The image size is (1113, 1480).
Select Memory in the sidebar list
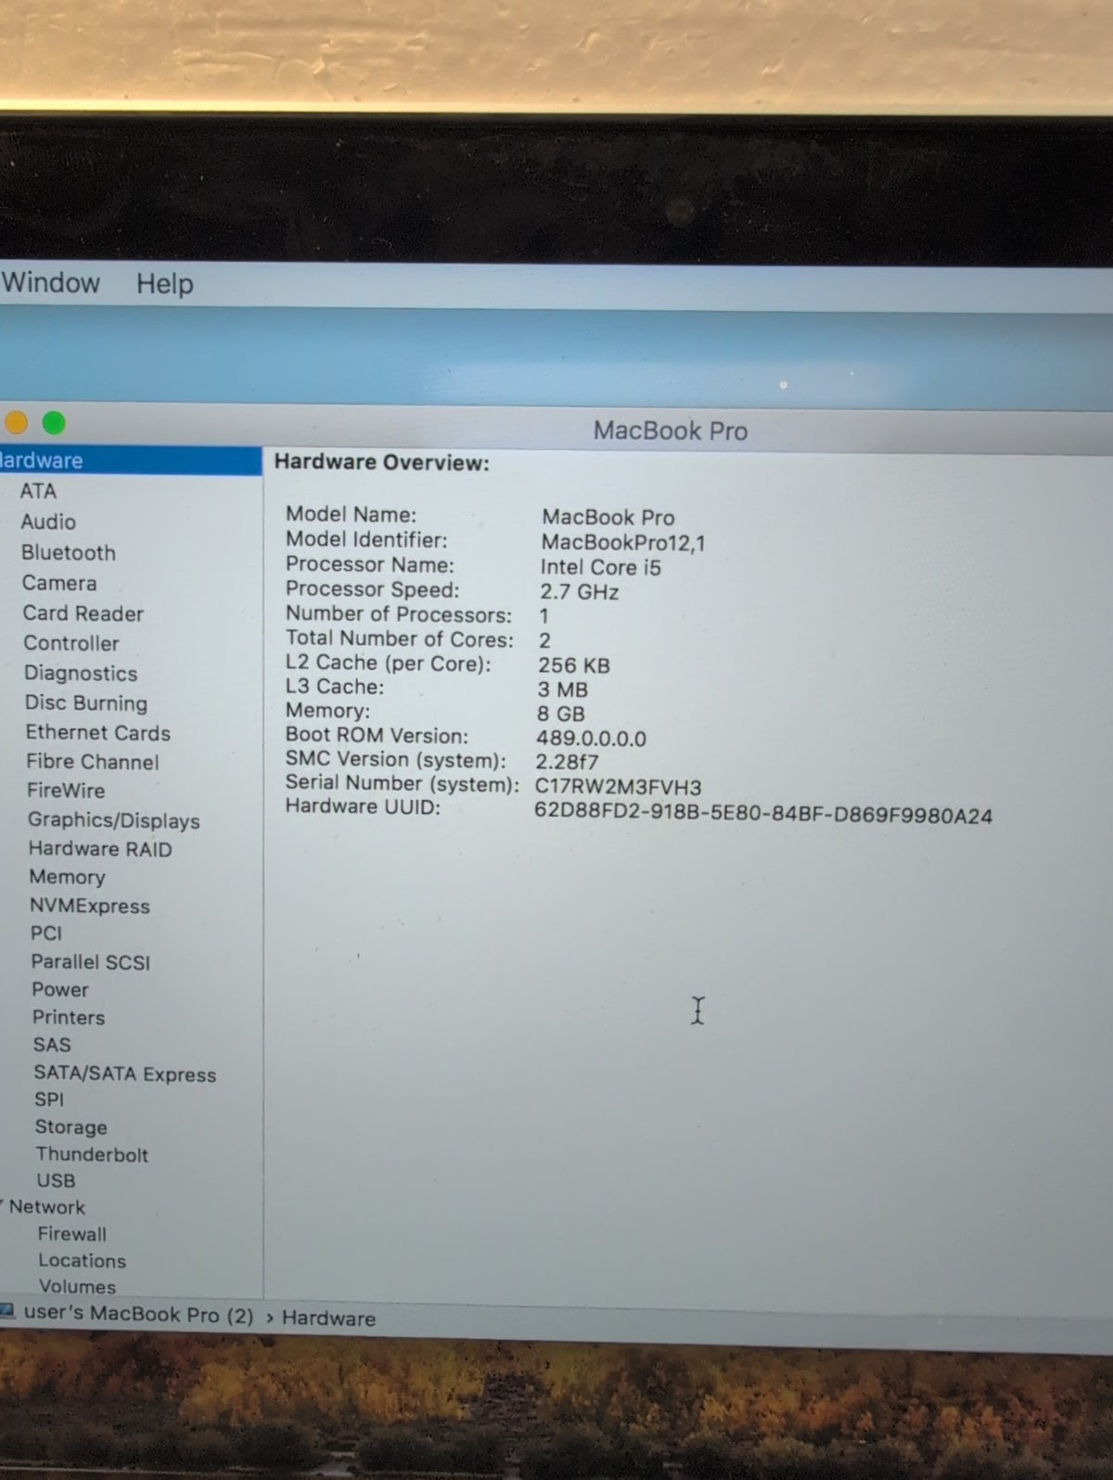(x=67, y=877)
